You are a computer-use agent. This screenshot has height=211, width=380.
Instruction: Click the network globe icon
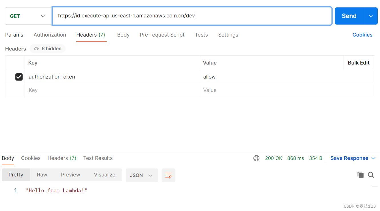256,158
